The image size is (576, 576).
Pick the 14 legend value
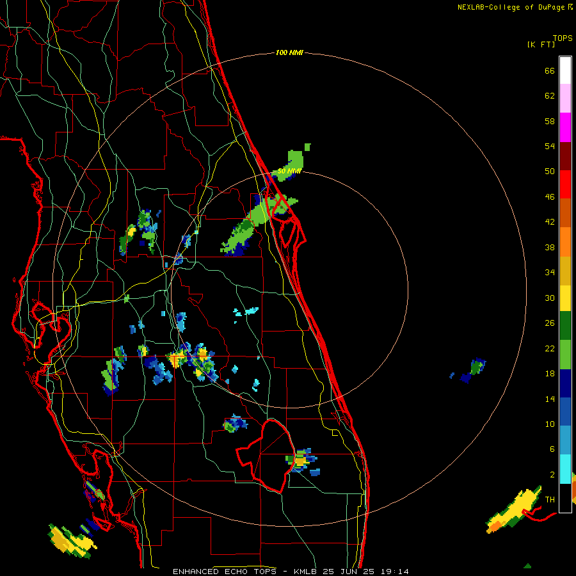[x=550, y=399]
